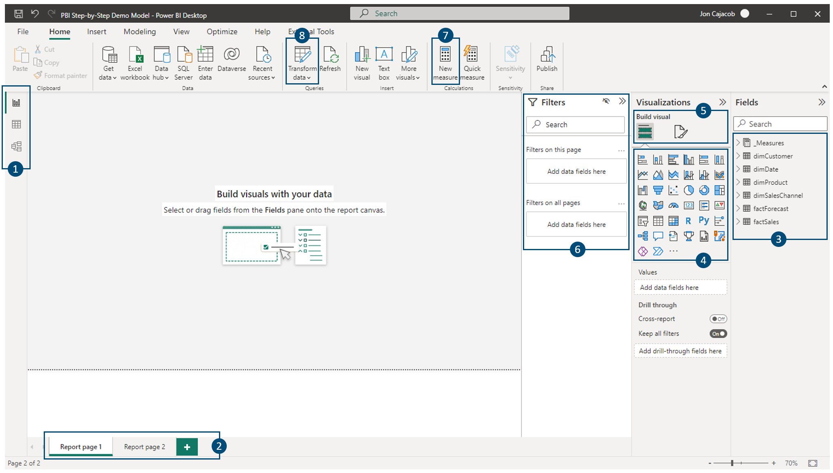Connect to SQL Server source
Viewport: 833px width, 473px height.
183,63
